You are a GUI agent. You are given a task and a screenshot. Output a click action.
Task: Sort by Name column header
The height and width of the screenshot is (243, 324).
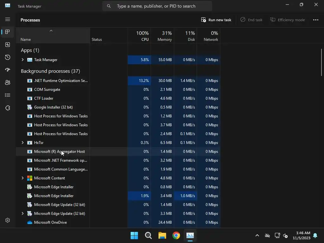click(53, 35)
